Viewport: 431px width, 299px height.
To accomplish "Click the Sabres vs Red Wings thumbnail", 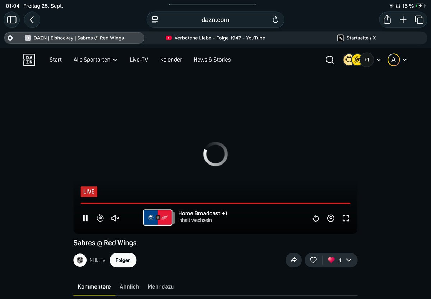I will [x=158, y=217].
